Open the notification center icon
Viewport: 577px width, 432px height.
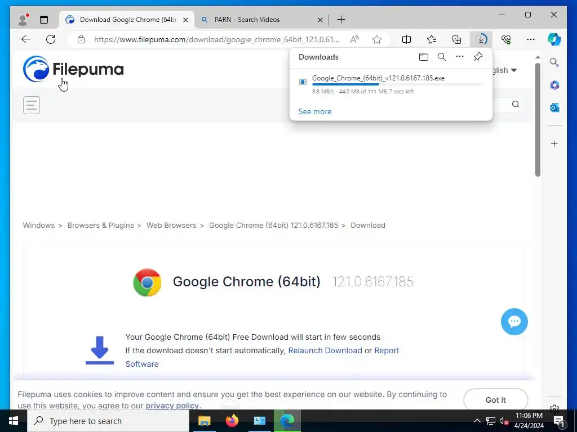[x=559, y=421]
